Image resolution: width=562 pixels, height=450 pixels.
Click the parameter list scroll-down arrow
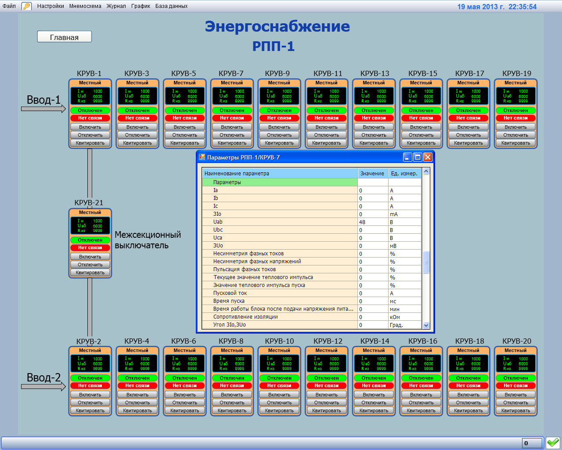pos(426,325)
